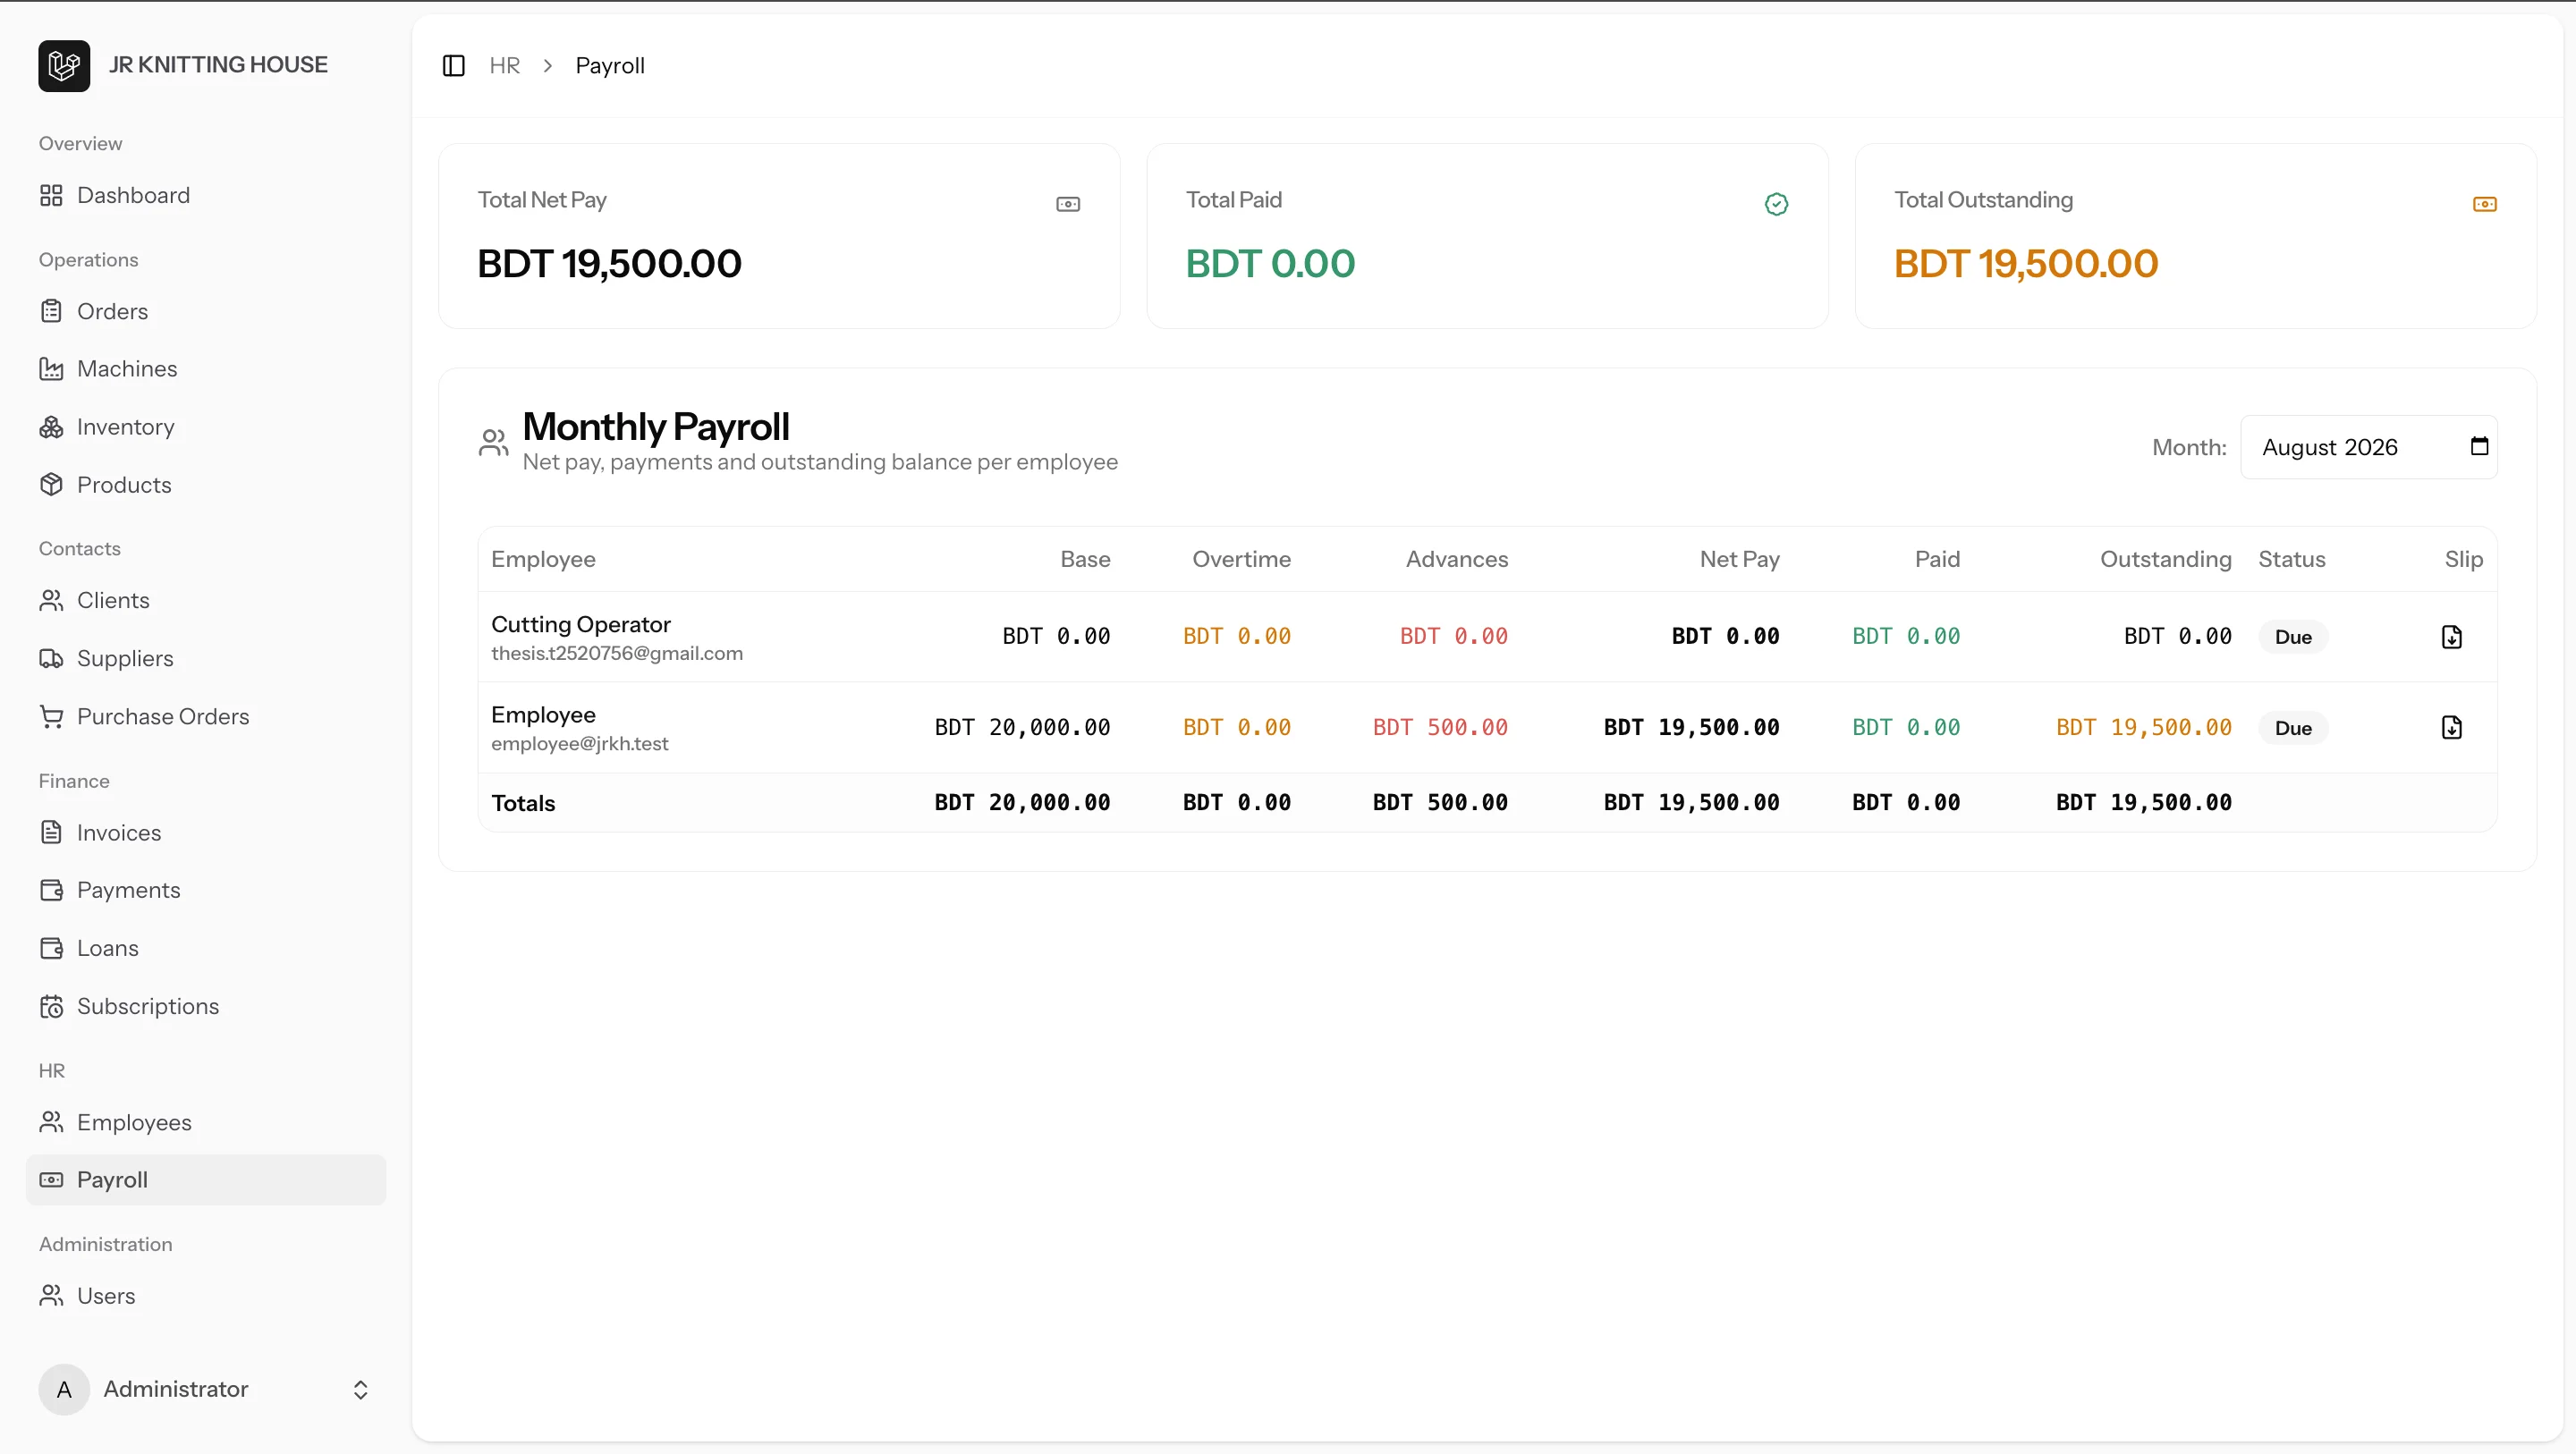
Task: Click the Employees people icon
Action: pyautogui.click(x=51, y=1122)
